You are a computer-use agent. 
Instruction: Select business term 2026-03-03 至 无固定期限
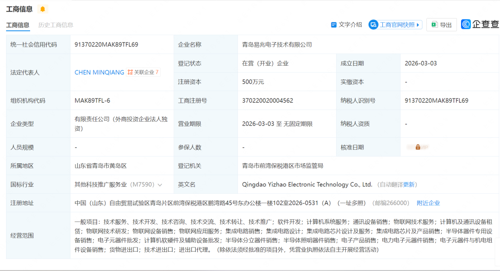277,124
